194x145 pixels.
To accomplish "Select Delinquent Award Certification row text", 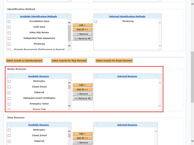I will (x=39, y=98).
